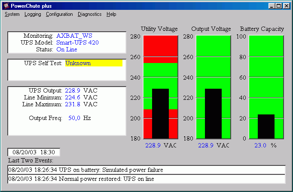
Task: Click the Output Voltage black level bar
Action: click(213, 114)
